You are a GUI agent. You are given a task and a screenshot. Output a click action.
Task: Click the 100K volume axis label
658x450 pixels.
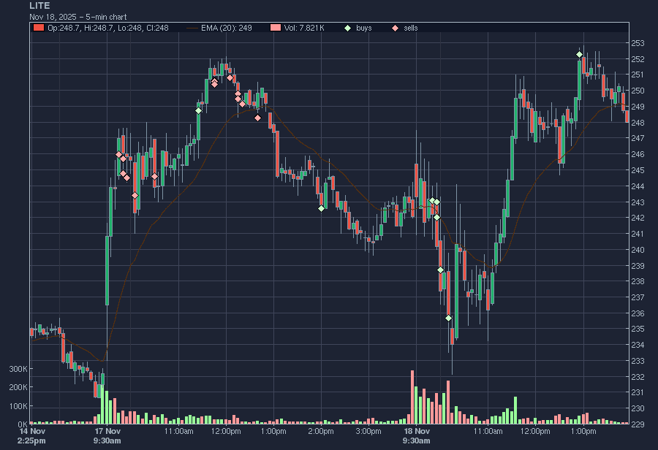[x=18, y=406]
